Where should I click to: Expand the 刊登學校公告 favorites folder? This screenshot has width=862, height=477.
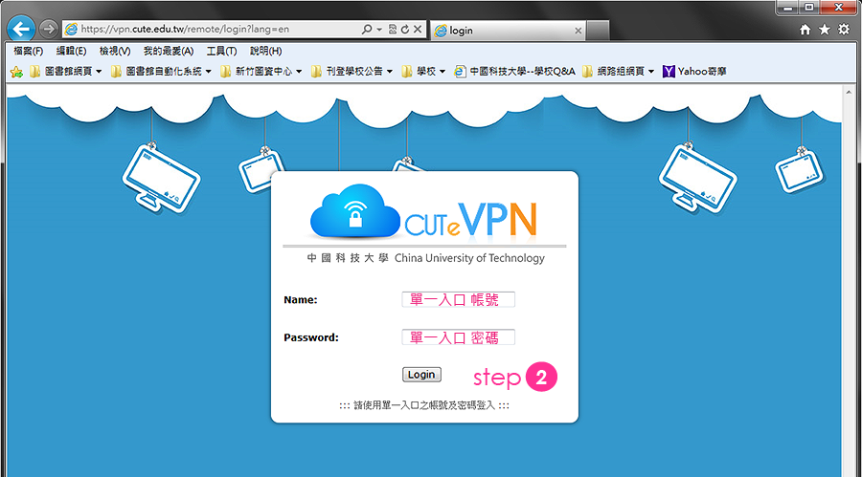click(352, 72)
